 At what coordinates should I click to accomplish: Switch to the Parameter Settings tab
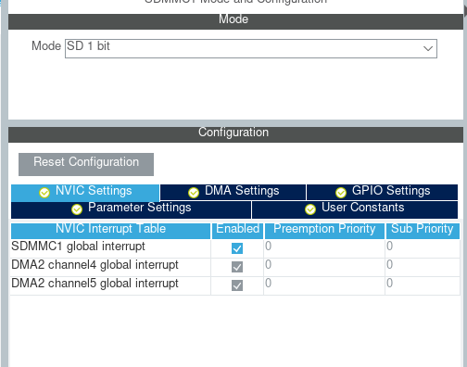click(x=131, y=209)
